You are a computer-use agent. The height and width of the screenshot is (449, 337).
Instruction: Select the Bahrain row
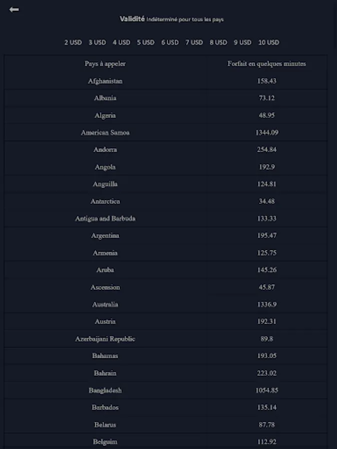[x=105, y=373]
